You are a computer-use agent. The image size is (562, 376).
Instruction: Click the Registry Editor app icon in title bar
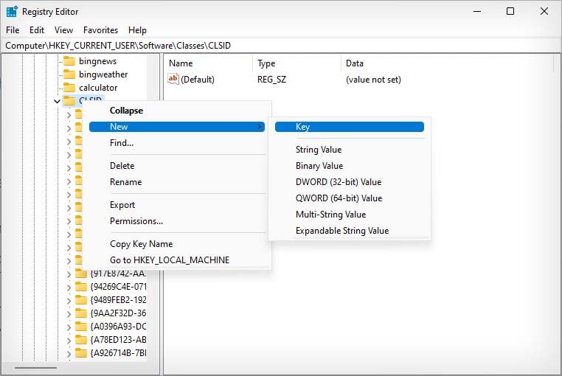click(x=12, y=12)
